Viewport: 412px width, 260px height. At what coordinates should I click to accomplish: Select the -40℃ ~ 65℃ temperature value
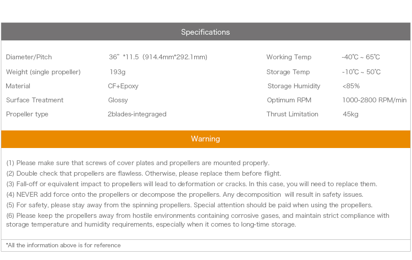tap(361, 57)
